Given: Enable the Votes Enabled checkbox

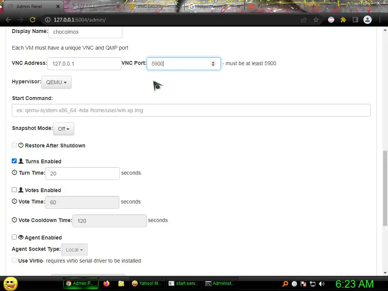Looking at the screenshot, I should tap(14, 189).
